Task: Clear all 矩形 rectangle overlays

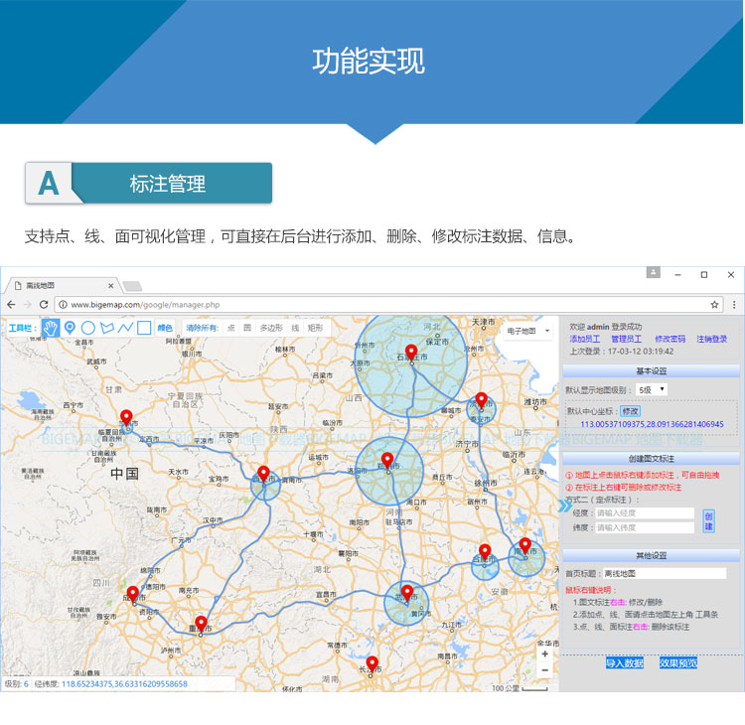Action: (315, 328)
